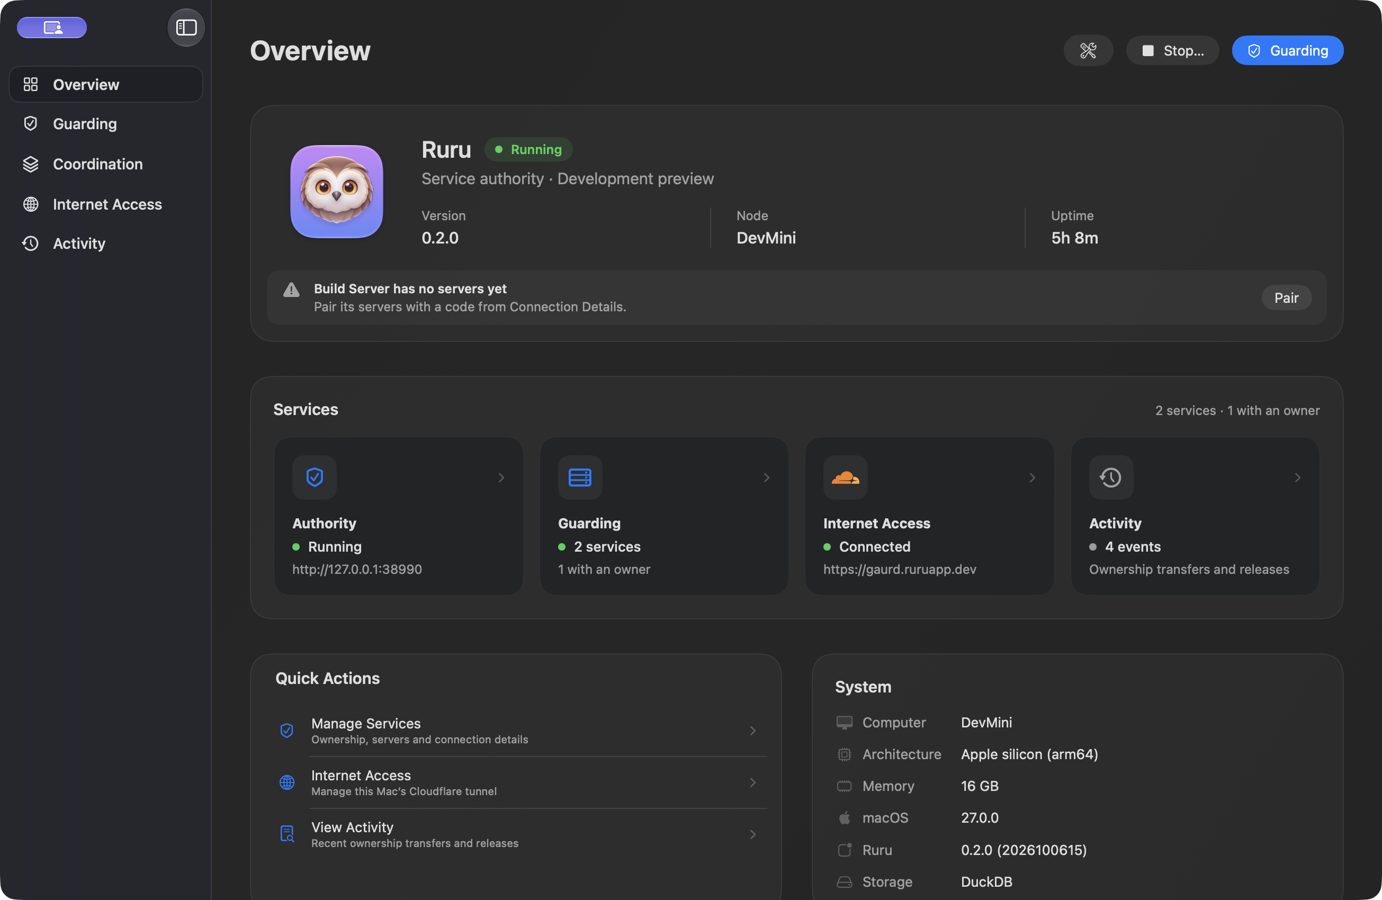
Task: Click the Version 0.2.0 value
Action: pyautogui.click(x=439, y=238)
